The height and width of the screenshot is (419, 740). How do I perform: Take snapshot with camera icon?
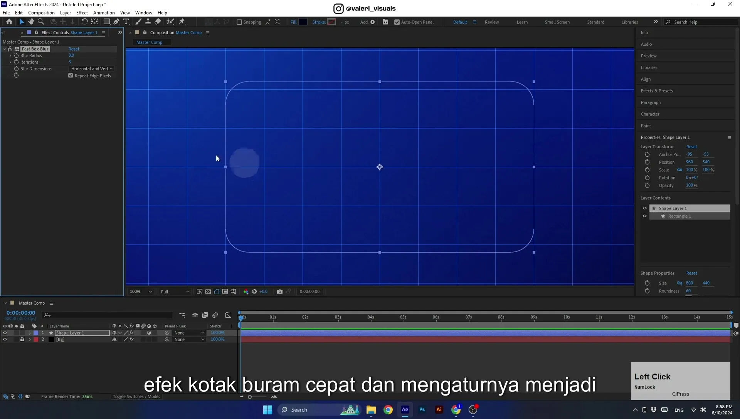tap(280, 292)
